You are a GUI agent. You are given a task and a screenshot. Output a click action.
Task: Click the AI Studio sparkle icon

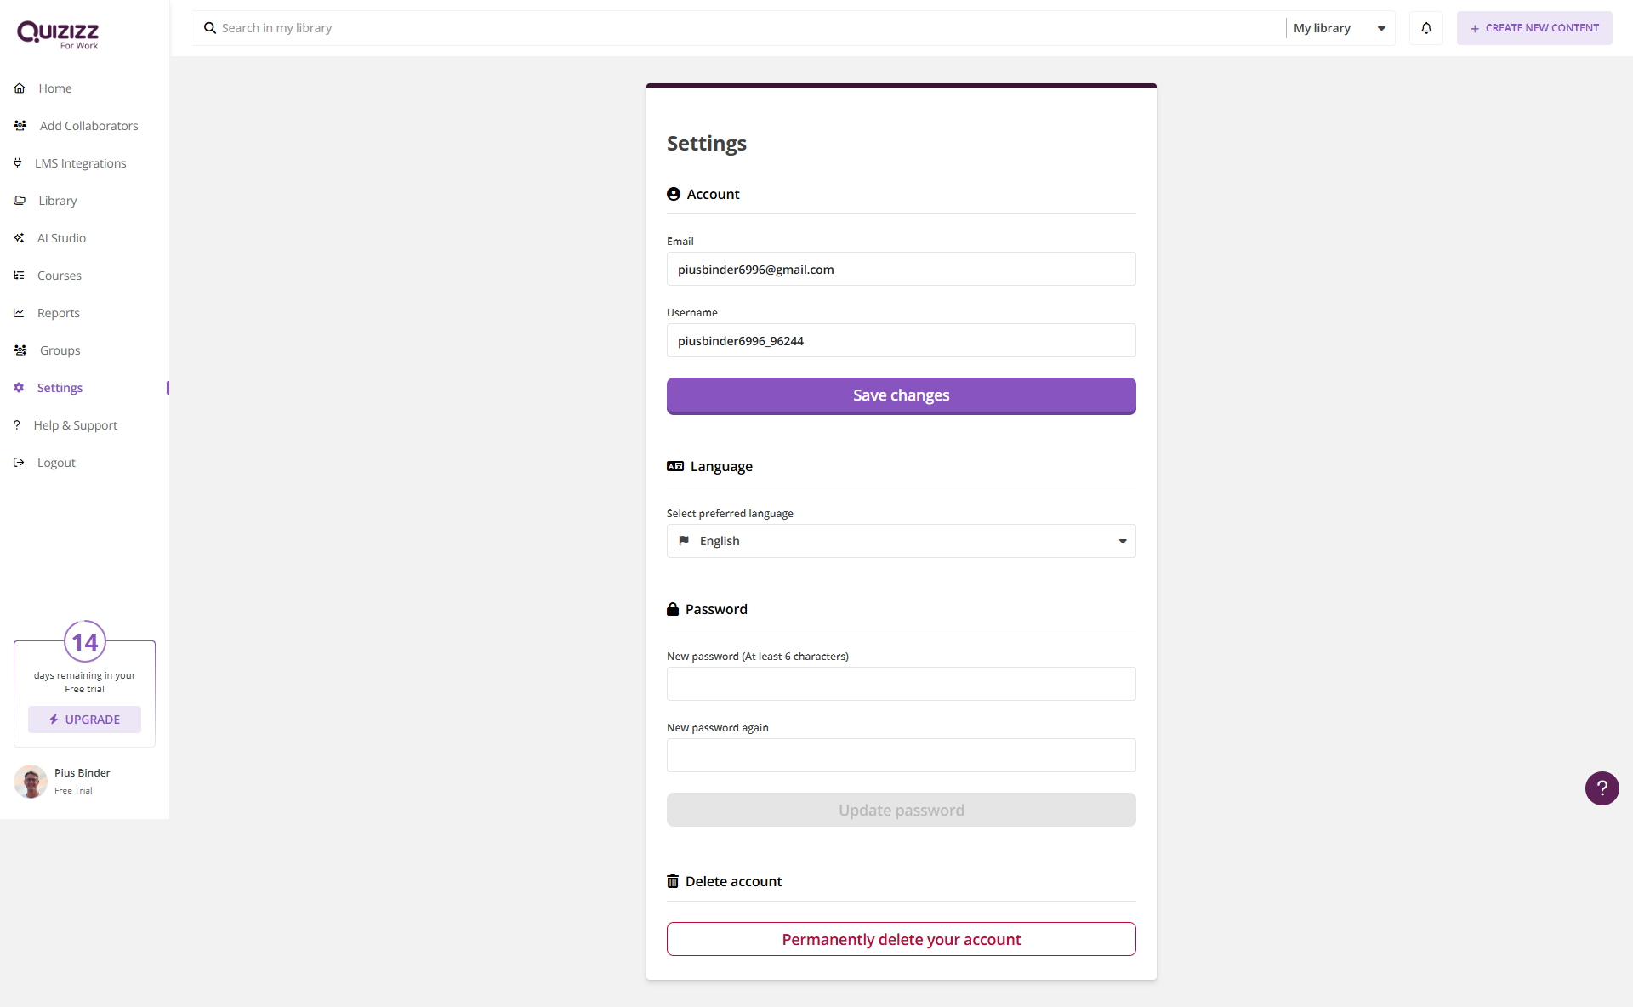pyautogui.click(x=19, y=238)
